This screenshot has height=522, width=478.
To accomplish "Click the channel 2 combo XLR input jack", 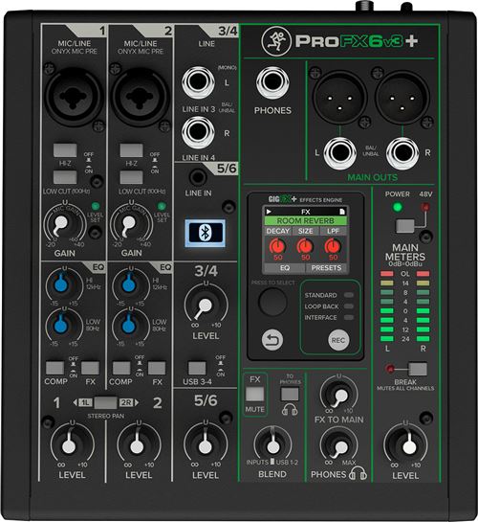I will 140,97.
